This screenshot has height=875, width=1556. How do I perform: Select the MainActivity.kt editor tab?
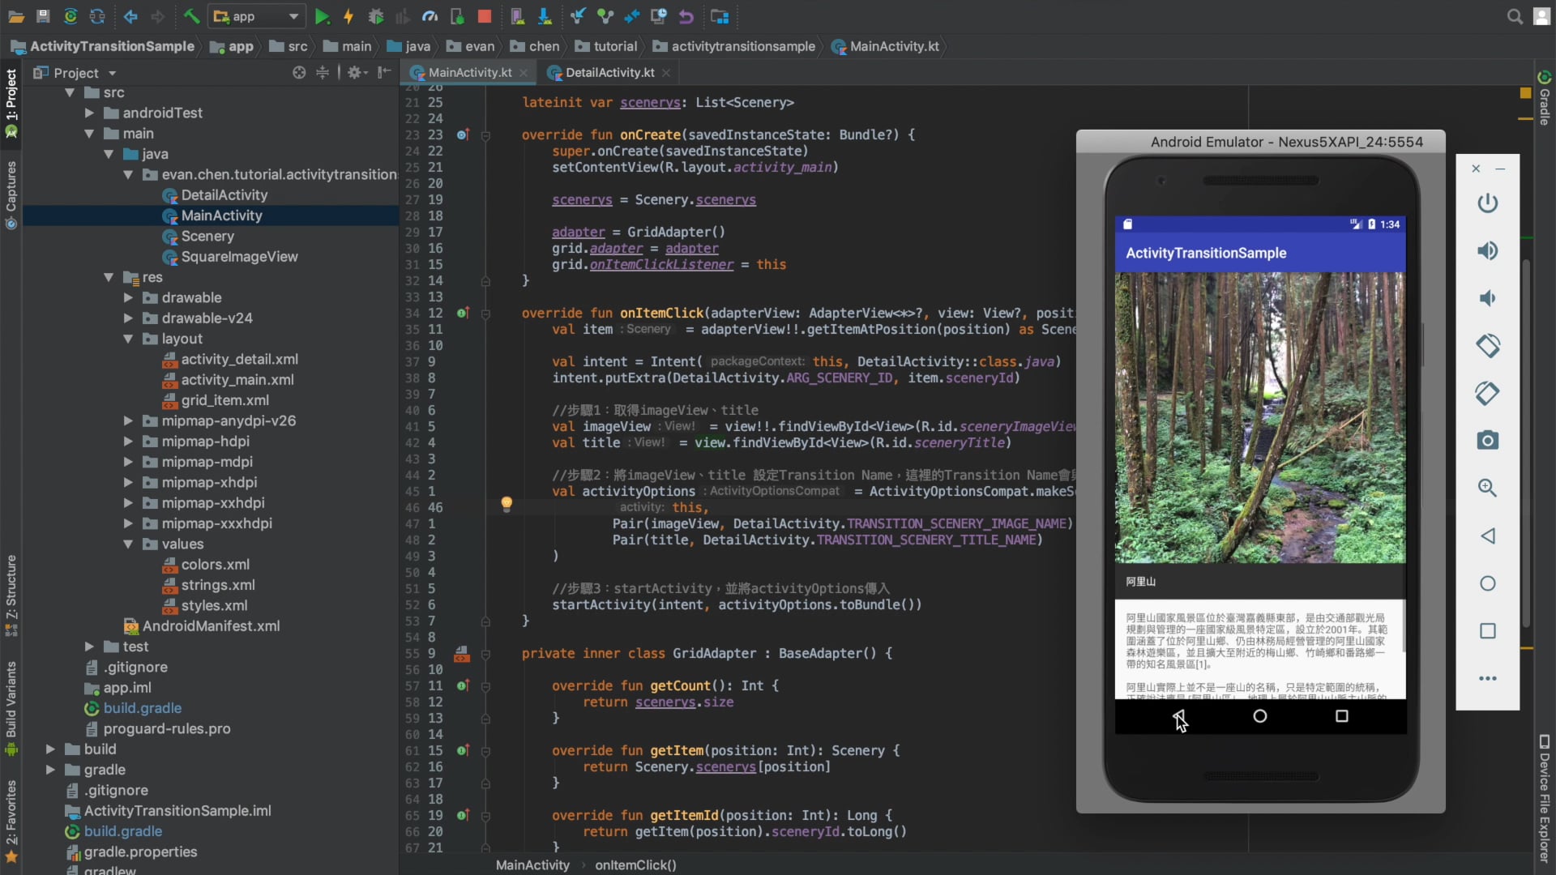pyautogui.click(x=469, y=73)
